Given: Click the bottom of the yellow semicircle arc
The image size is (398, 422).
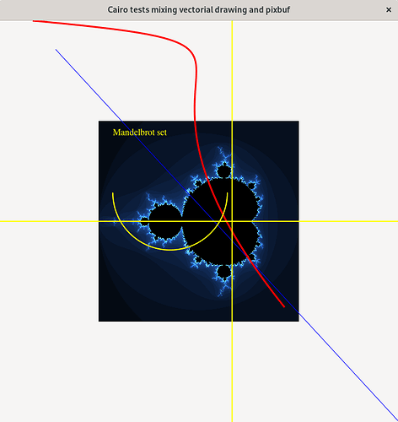Looking at the screenshot, I should pos(170,250).
